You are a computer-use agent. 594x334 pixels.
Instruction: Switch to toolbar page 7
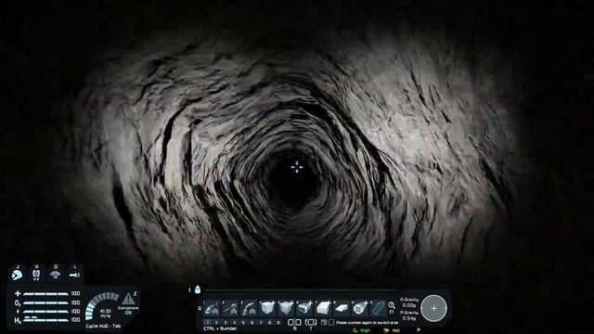[261, 323]
